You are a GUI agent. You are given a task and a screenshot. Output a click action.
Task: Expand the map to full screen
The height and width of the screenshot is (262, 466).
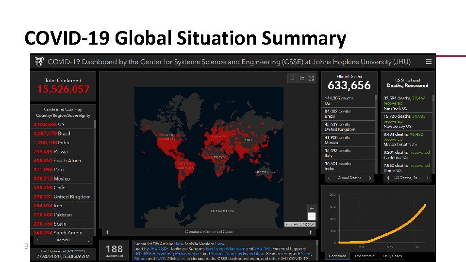tap(311, 78)
